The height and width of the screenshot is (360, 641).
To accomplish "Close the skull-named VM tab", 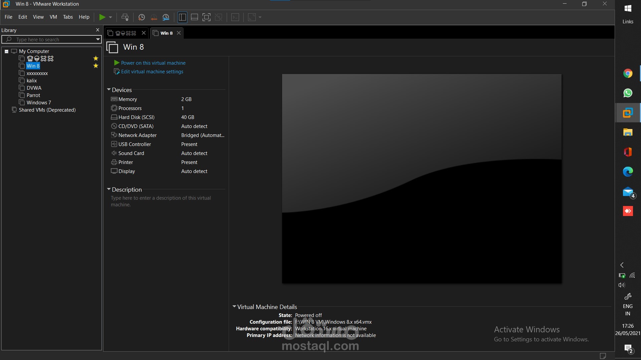I will pos(144,33).
